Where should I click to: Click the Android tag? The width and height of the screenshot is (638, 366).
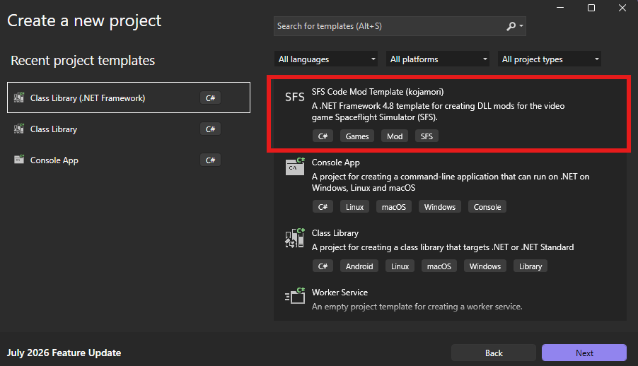pyautogui.click(x=359, y=266)
